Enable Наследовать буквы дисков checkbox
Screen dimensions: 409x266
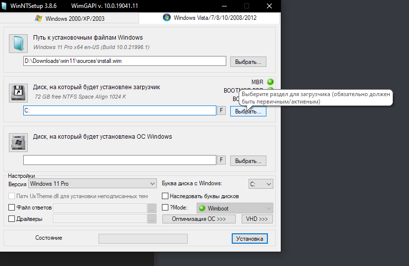pos(165,196)
